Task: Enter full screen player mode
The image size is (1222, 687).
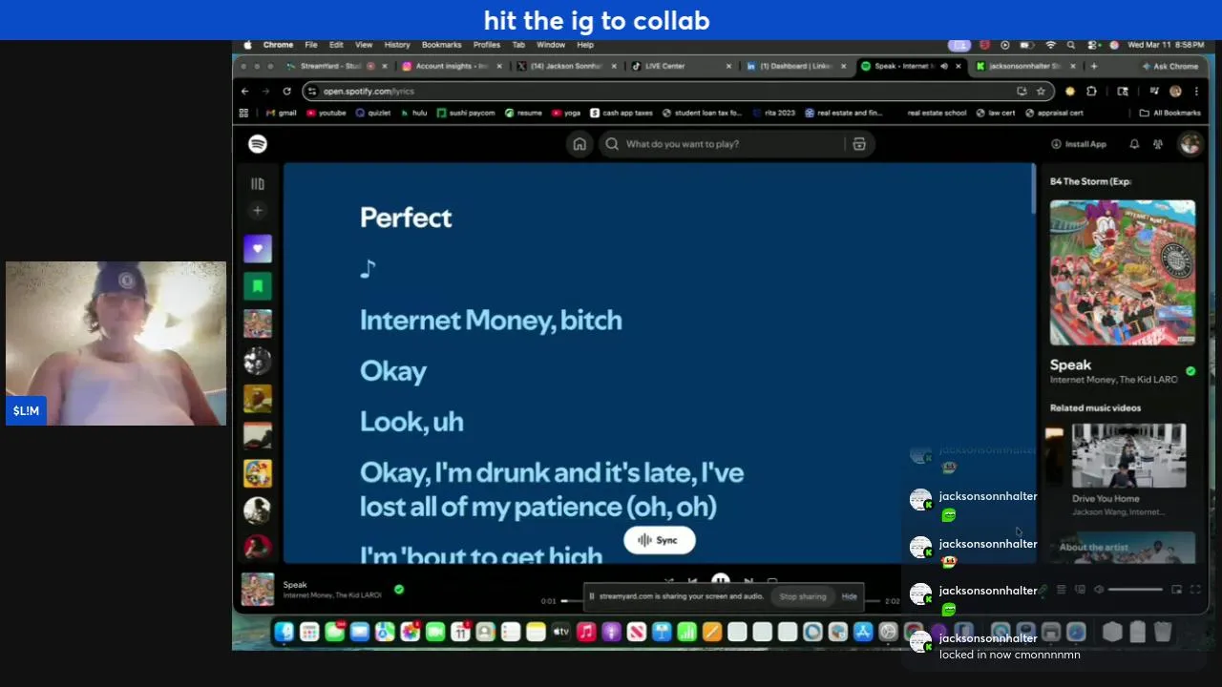Action: click(1195, 590)
